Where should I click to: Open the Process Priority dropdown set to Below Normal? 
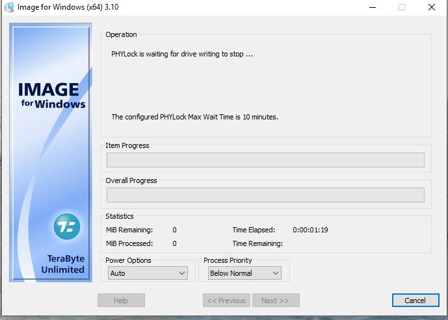pos(244,273)
